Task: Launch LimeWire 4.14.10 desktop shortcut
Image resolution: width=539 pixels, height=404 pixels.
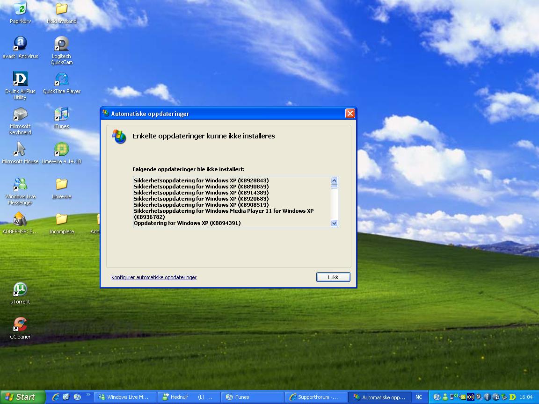Action: tap(62, 153)
